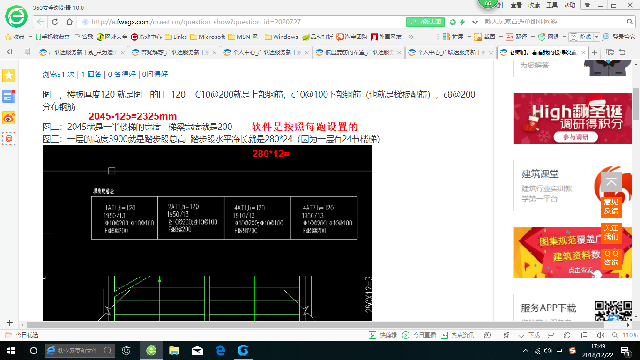Click the back-to-top arrow button
The height and width of the screenshot is (360, 640).
click(611, 182)
